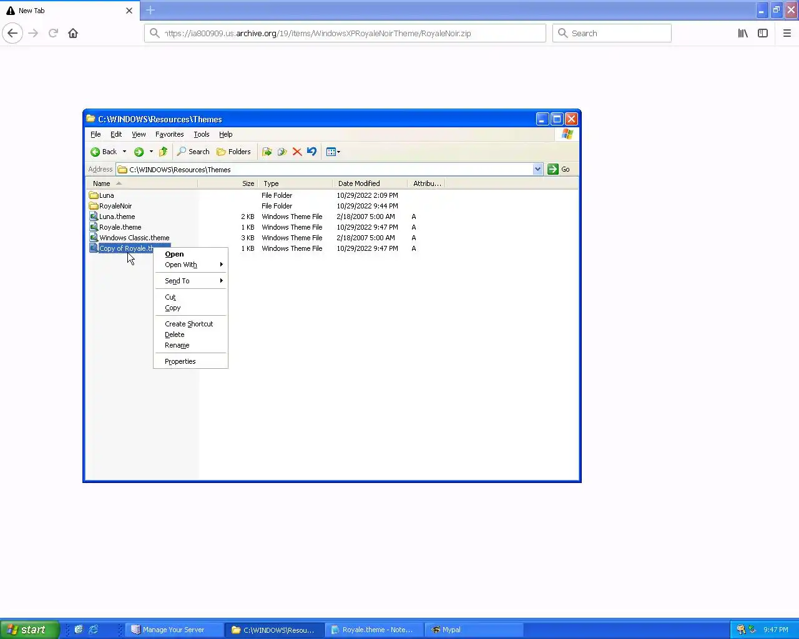The height and width of the screenshot is (639, 799).
Task: Open the Explorer Search pane
Action: tap(193, 152)
